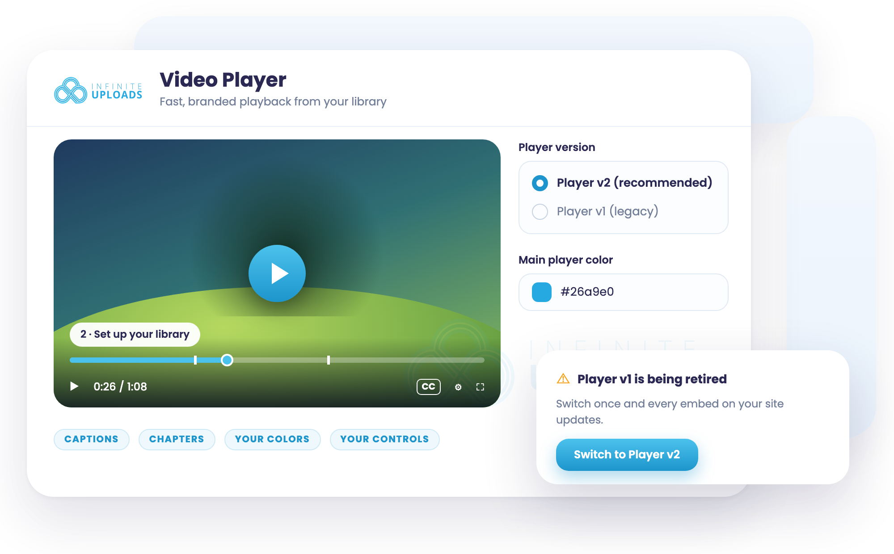This screenshot has height=554, width=894.
Task: Click the Infinite Uploads logo
Action: (x=98, y=90)
